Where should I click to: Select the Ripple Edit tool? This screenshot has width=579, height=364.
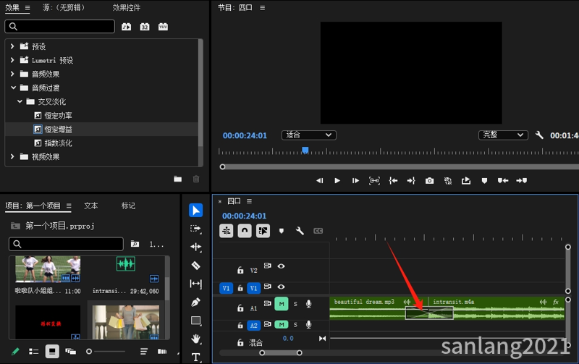tap(195, 247)
